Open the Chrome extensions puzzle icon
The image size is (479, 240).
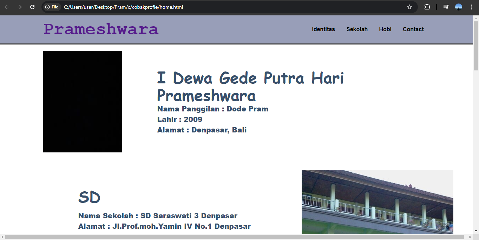(427, 7)
